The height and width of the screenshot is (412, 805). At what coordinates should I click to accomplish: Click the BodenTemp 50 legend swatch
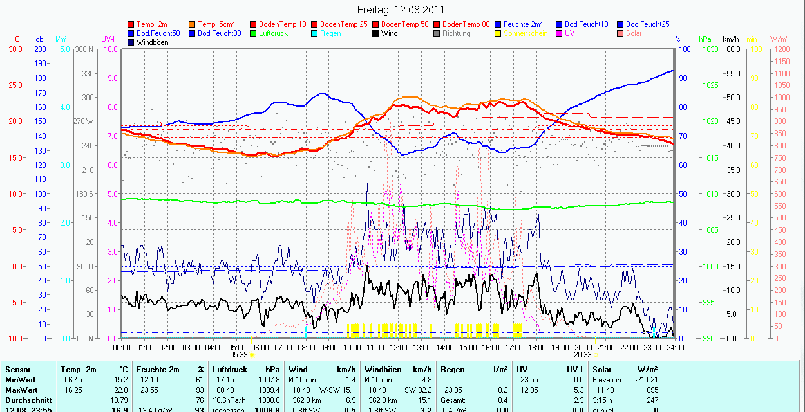[x=375, y=24]
